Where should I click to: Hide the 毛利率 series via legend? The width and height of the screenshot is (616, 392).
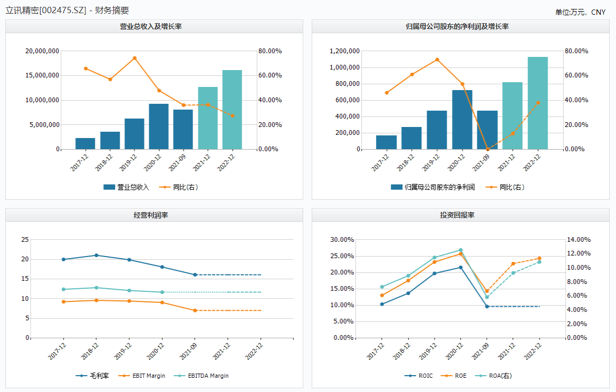click(93, 376)
